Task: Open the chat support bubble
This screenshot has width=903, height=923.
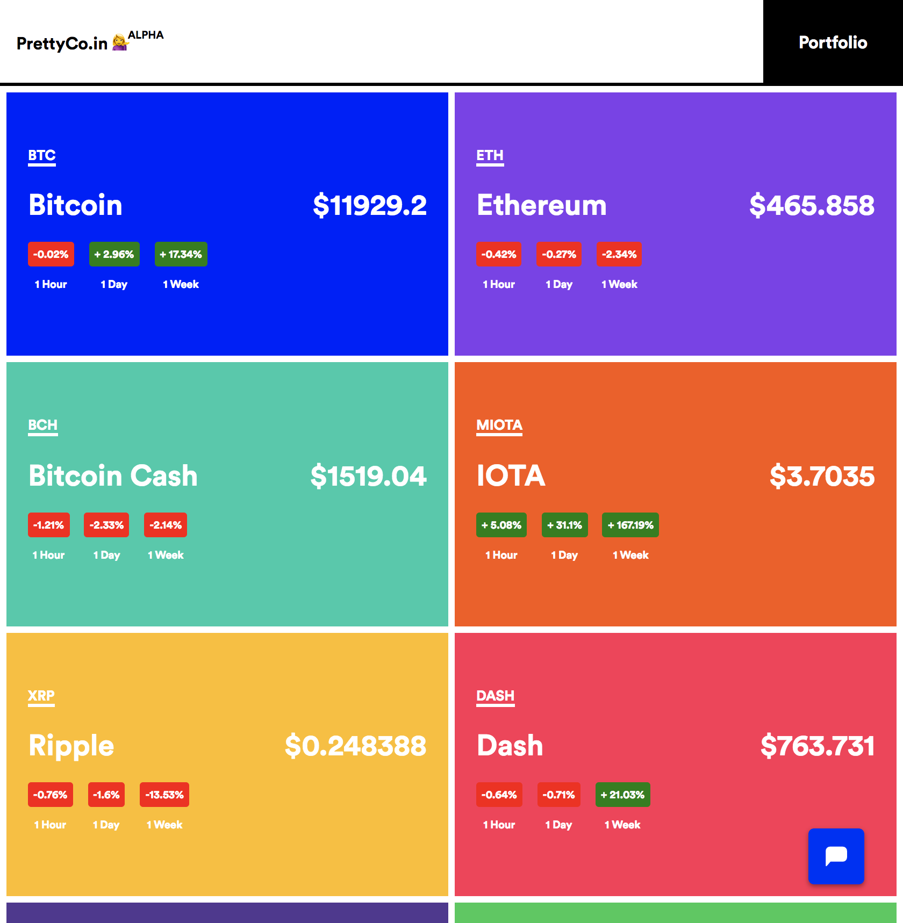Action: 836,855
